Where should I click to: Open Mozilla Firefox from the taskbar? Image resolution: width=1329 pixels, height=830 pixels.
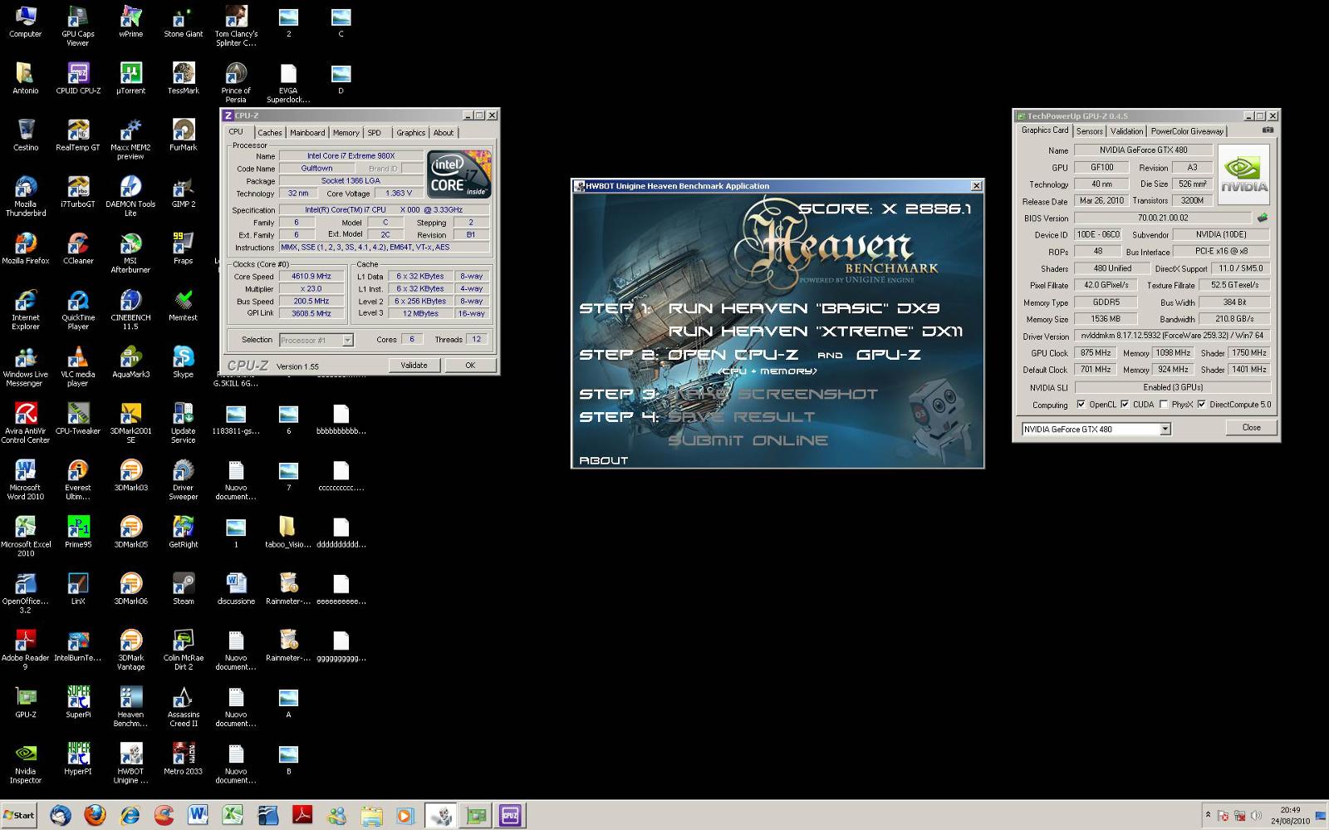tap(95, 816)
